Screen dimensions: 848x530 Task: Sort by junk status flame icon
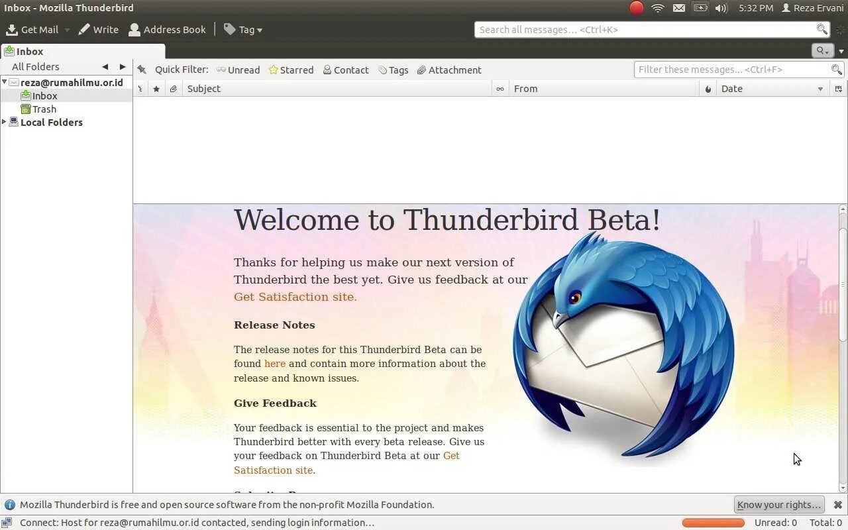click(x=708, y=89)
